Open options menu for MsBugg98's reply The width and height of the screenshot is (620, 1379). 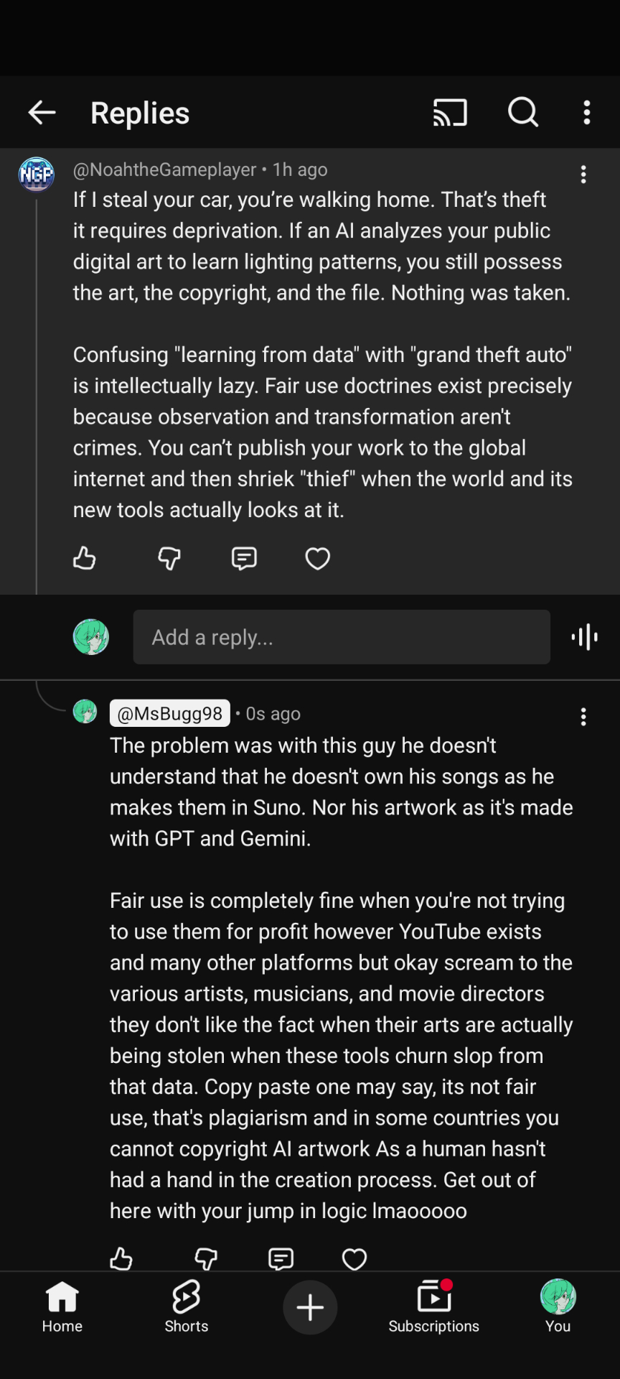click(x=583, y=717)
